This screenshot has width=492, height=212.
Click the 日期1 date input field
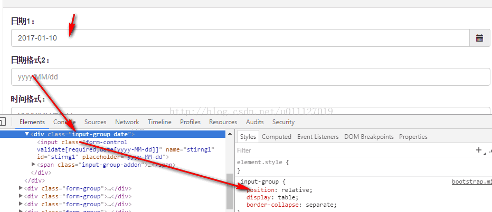tap(240, 38)
